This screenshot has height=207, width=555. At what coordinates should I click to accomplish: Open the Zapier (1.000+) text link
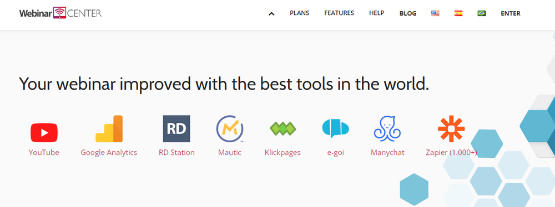point(451,153)
